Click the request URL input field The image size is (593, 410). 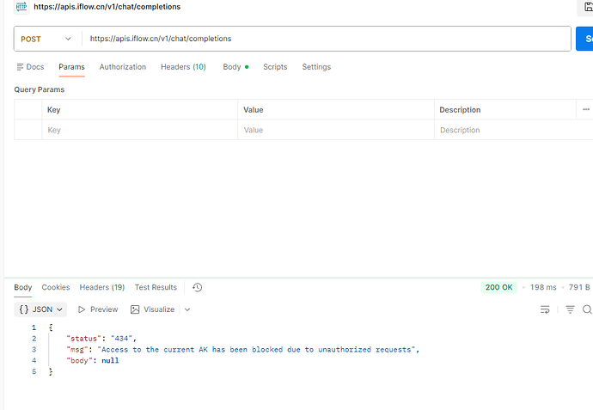tap(326, 39)
